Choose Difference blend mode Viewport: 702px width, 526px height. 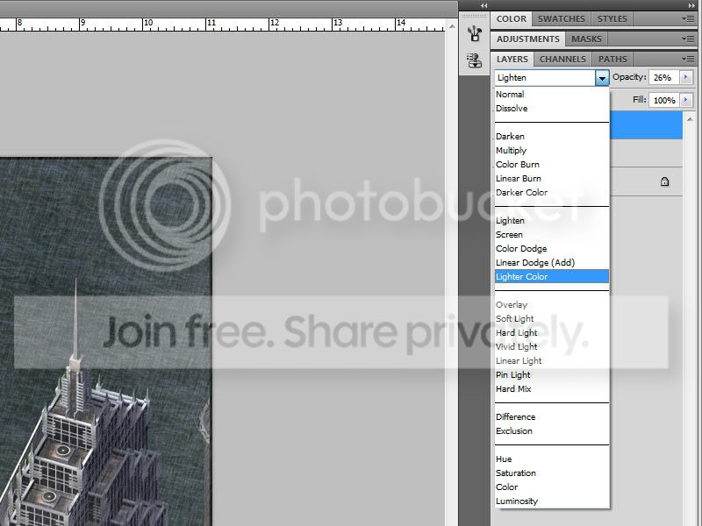click(552, 417)
